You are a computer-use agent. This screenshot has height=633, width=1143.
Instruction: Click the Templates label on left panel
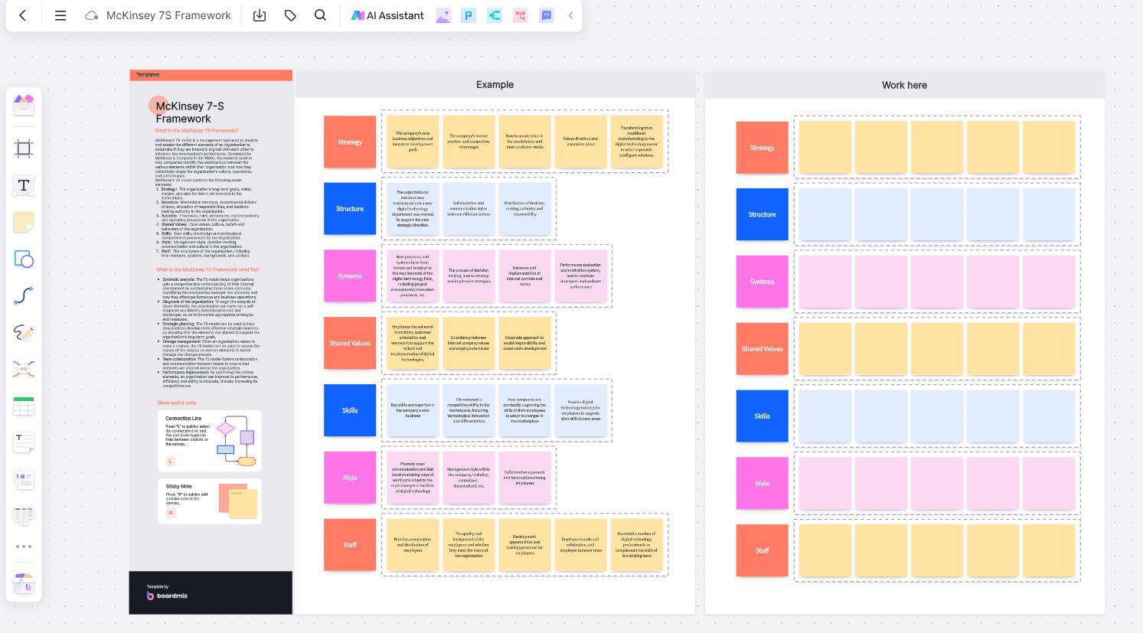pyautogui.click(x=148, y=75)
